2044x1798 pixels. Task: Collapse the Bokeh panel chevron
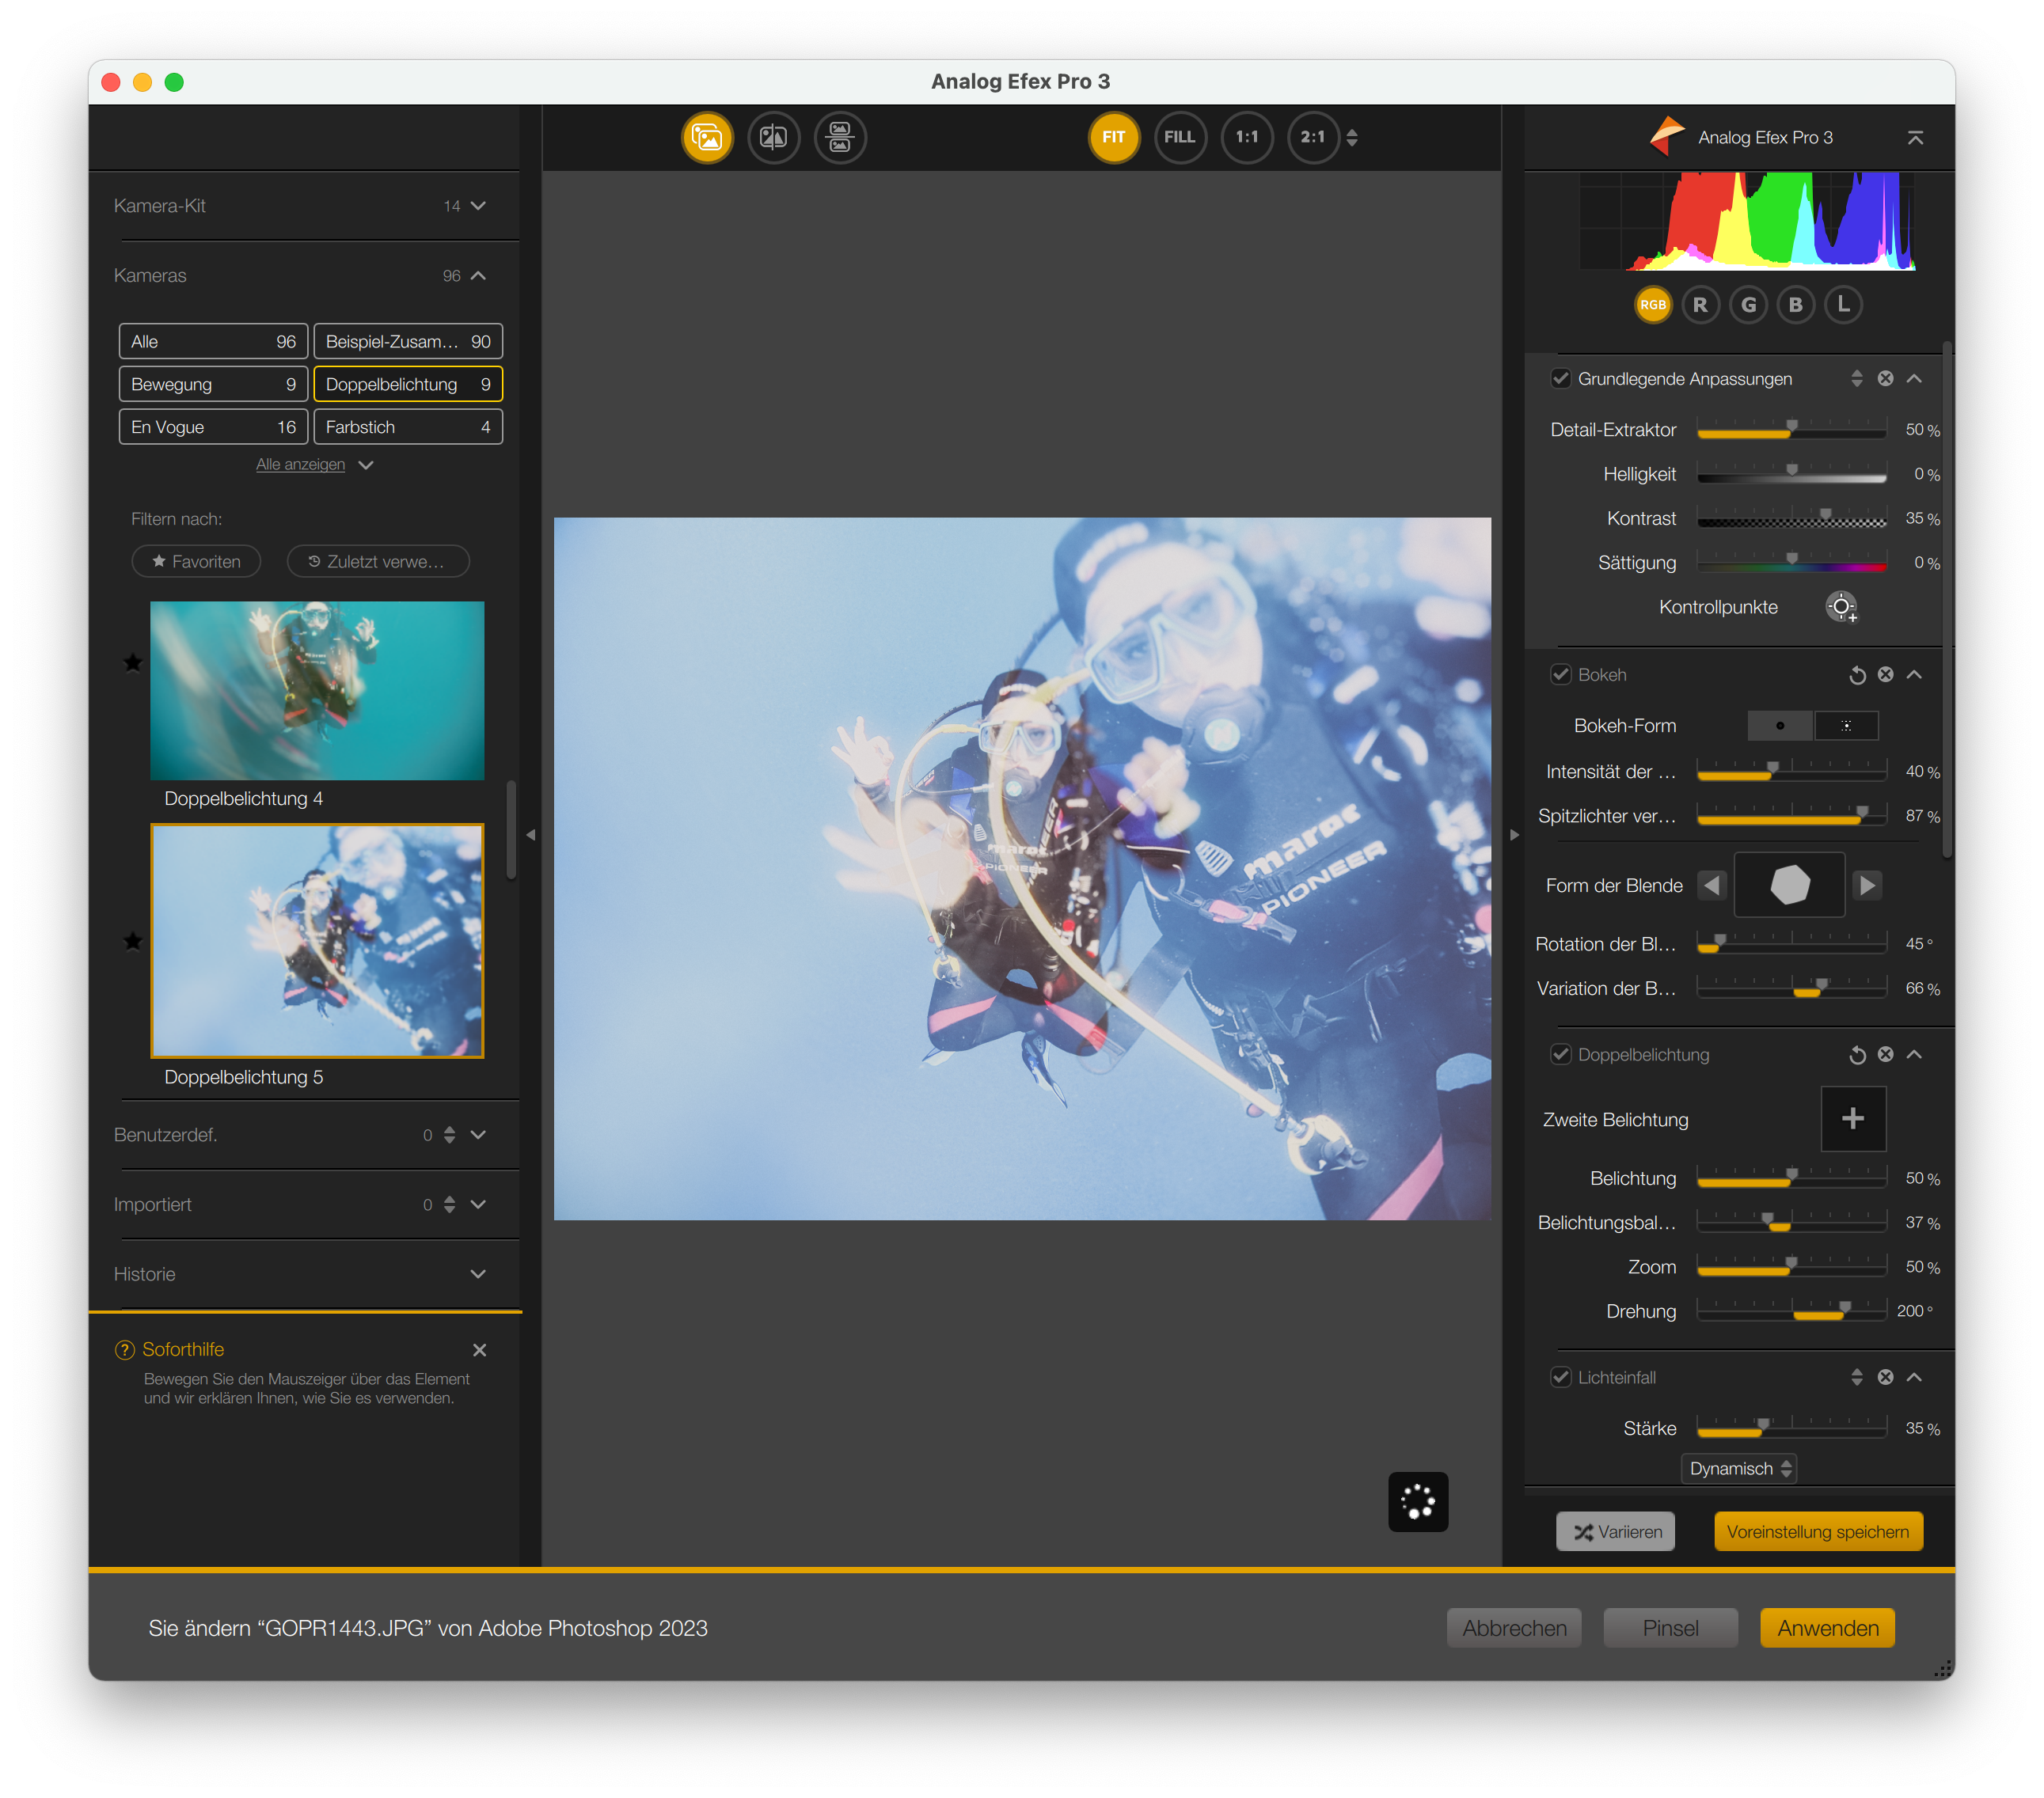(x=1914, y=674)
